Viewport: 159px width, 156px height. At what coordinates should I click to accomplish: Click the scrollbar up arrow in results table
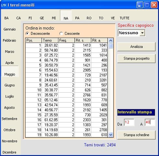(x=111, y=41)
